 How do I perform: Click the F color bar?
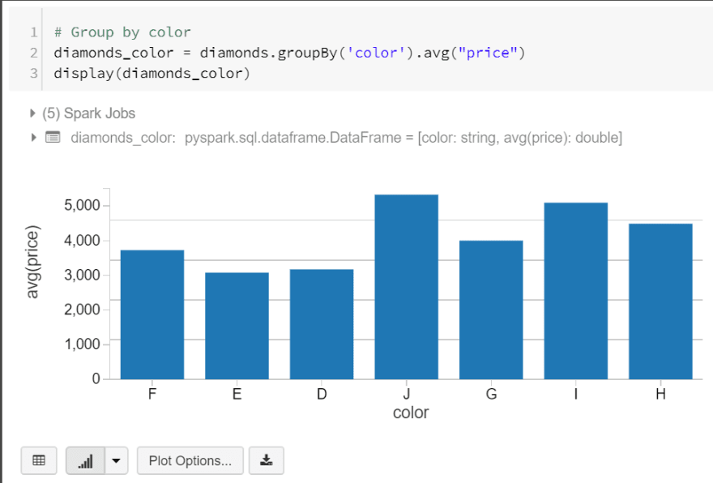coord(152,314)
